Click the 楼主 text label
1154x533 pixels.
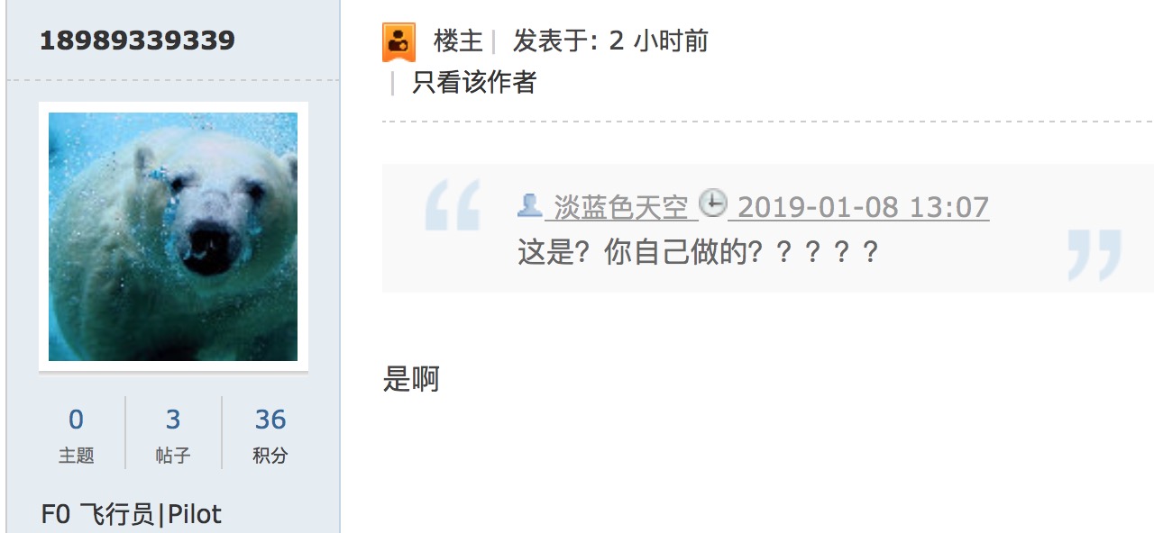click(458, 41)
